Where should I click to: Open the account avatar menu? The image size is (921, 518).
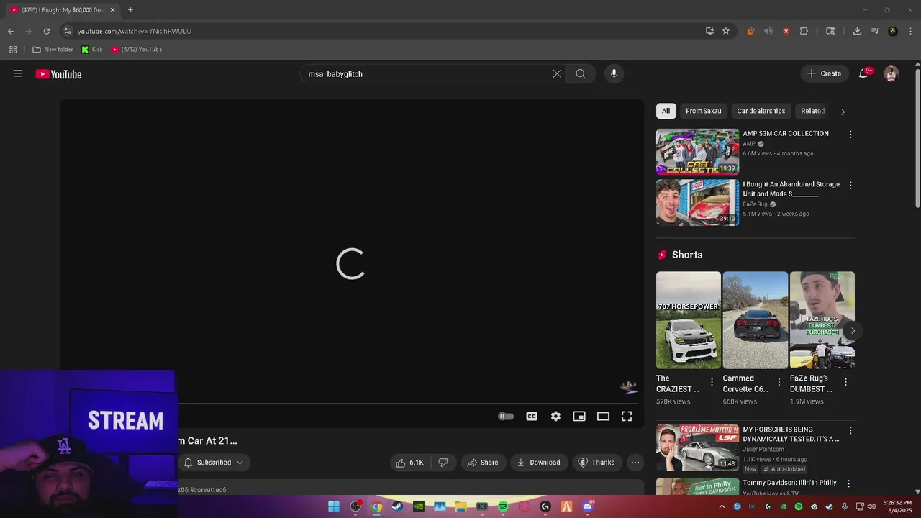coord(891,73)
